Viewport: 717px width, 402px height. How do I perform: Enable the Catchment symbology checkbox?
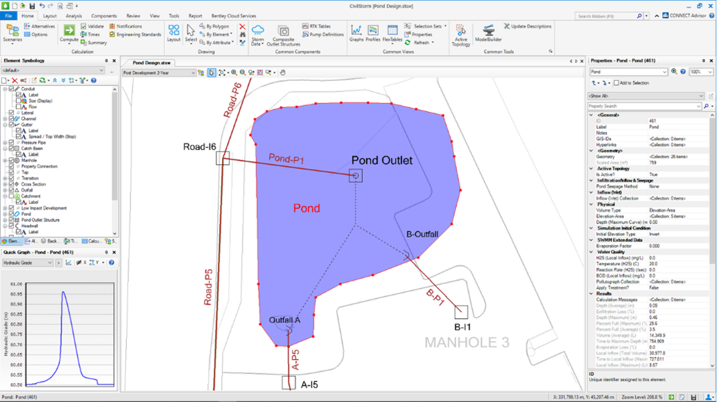[11, 194]
